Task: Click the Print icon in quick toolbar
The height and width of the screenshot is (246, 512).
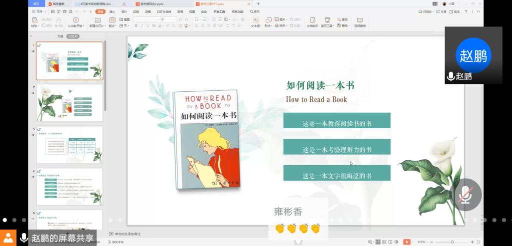Action: tap(64, 11)
